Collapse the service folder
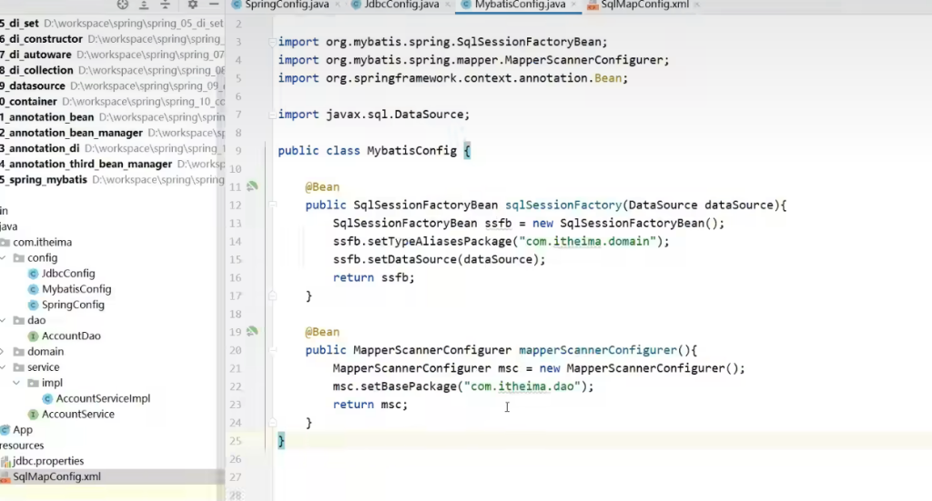This screenshot has width=932, height=501. (5, 367)
